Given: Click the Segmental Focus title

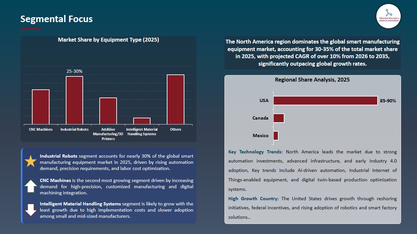Looking at the screenshot, I should [56, 19].
